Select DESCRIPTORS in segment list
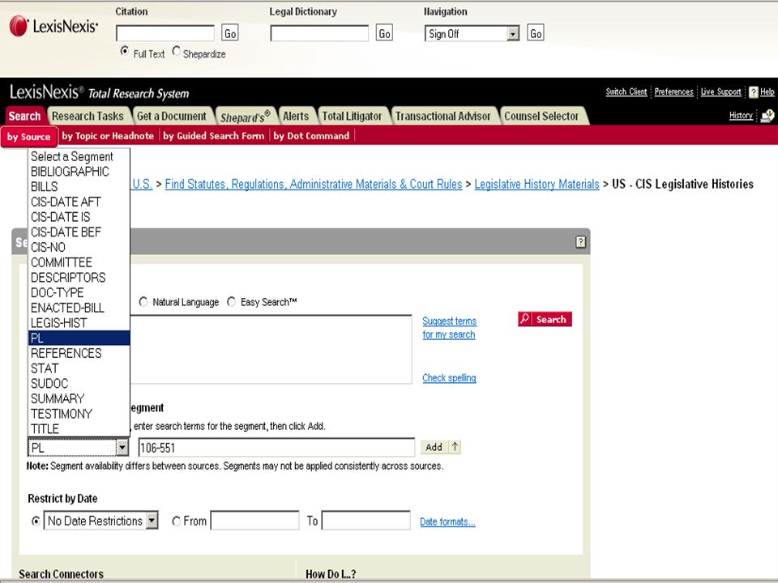This screenshot has height=583, width=778. pos(79,278)
